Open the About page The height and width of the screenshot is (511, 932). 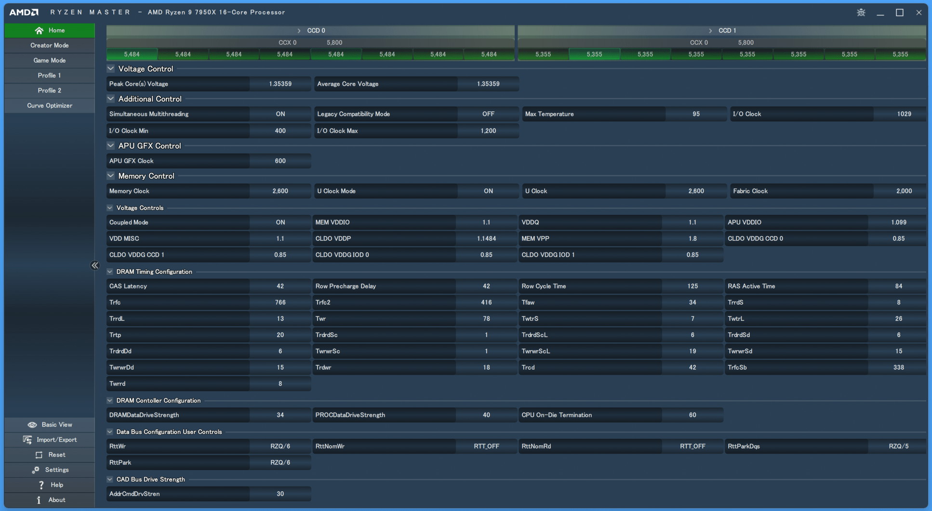point(50,500)
